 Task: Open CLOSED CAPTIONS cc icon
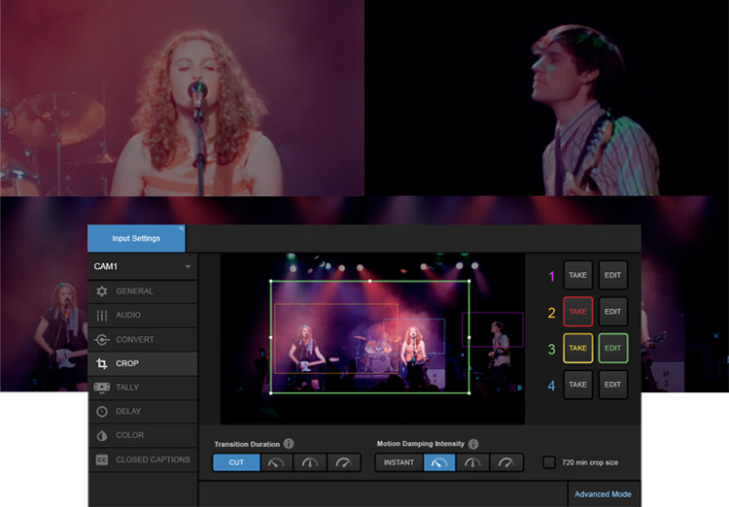tap(102, 459)
